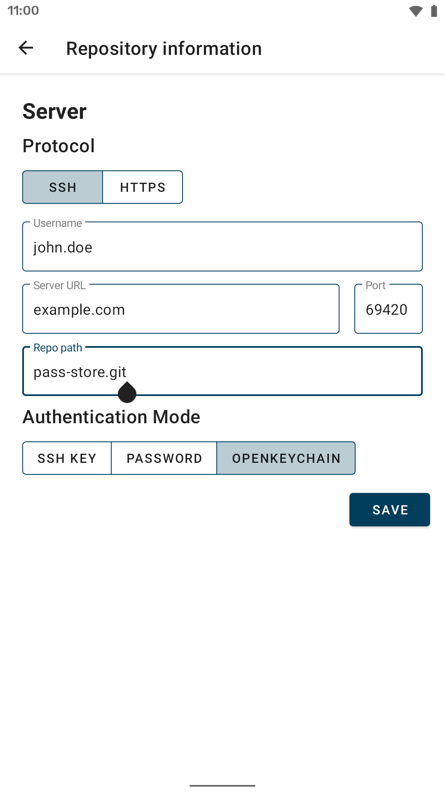Tap the Wi-Fi status icon
This screenshot has width=445, height=792.
tap(416, 11)
